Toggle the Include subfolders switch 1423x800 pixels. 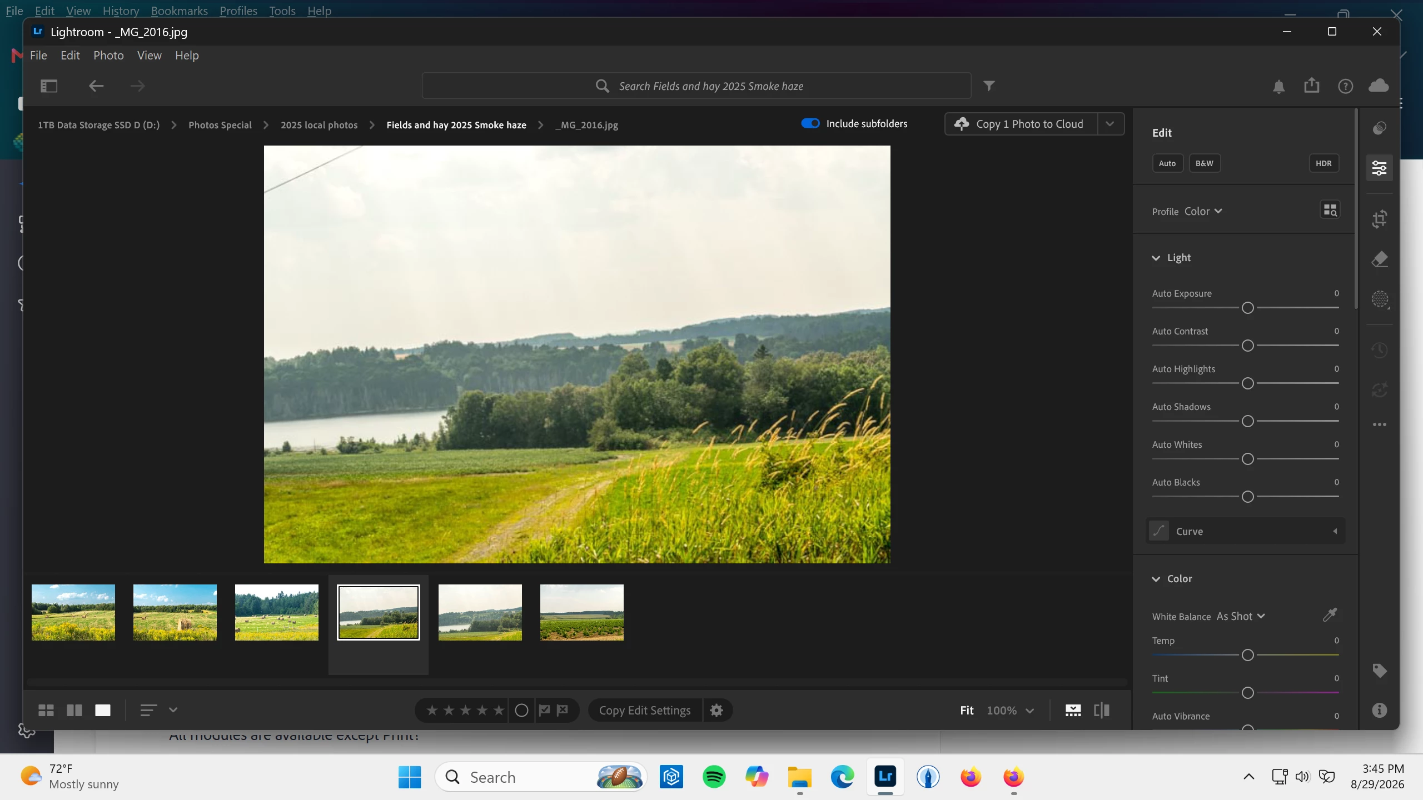click(x=810, y=123)
